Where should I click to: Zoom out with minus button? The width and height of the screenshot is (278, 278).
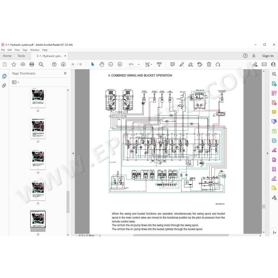pyautogui.click(x=111, y=64)
